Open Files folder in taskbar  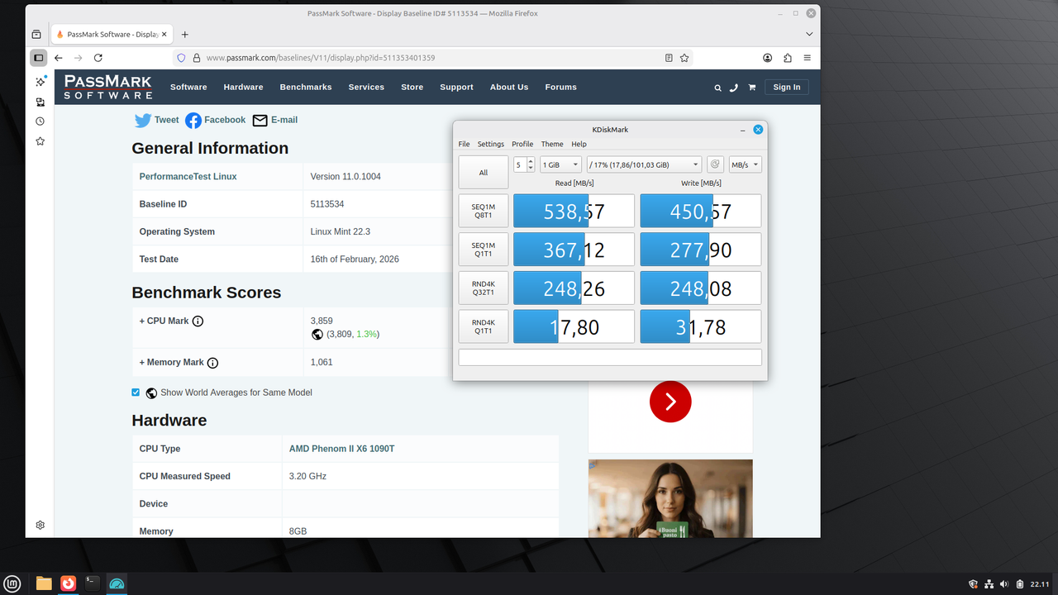point(44,583)
